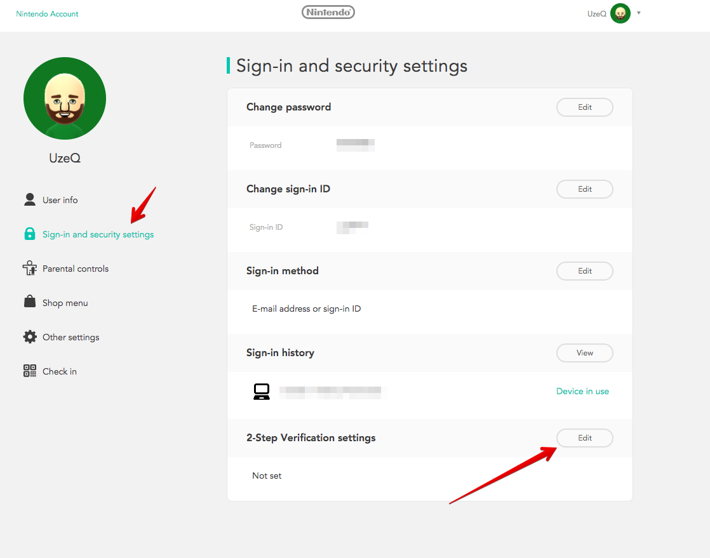Open the User info menu item
Viewport: 710px width, 558px height.
point(60,200)
